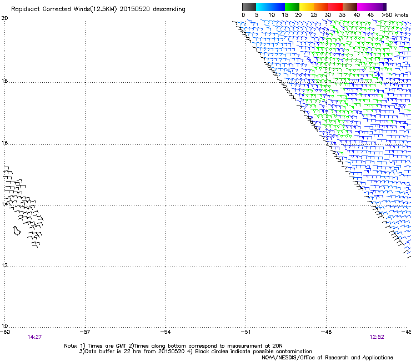The height and width of the screenshot is (361, 411).
Task: Click the purple time stamp 14:27
Action: [34, 337]
